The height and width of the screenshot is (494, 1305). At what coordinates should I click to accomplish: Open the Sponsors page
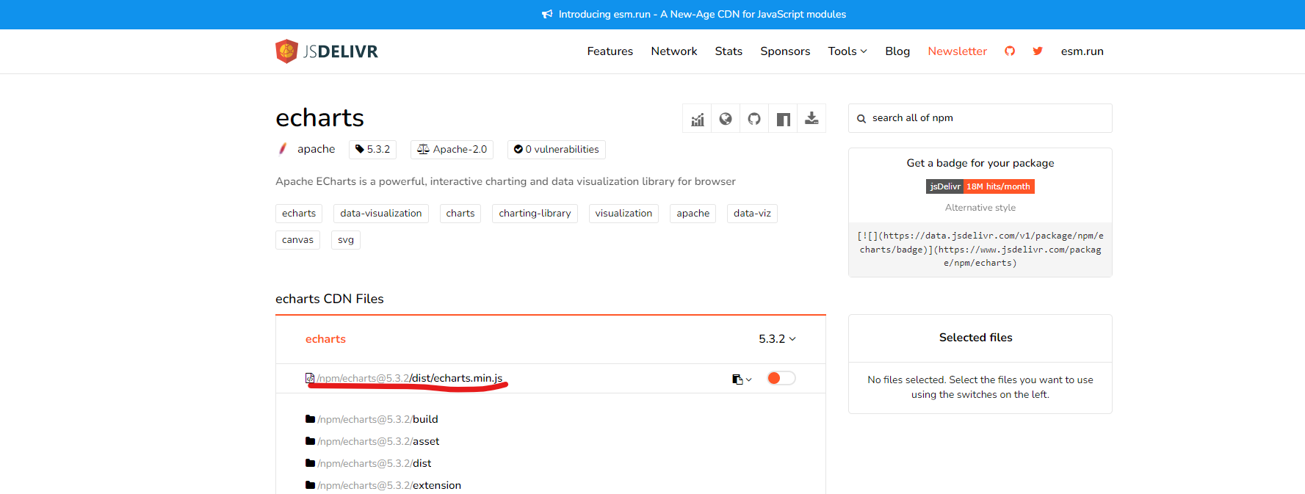(x=785, y=51)
